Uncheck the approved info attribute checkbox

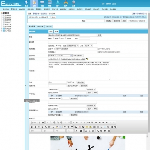tap(57, 46)
